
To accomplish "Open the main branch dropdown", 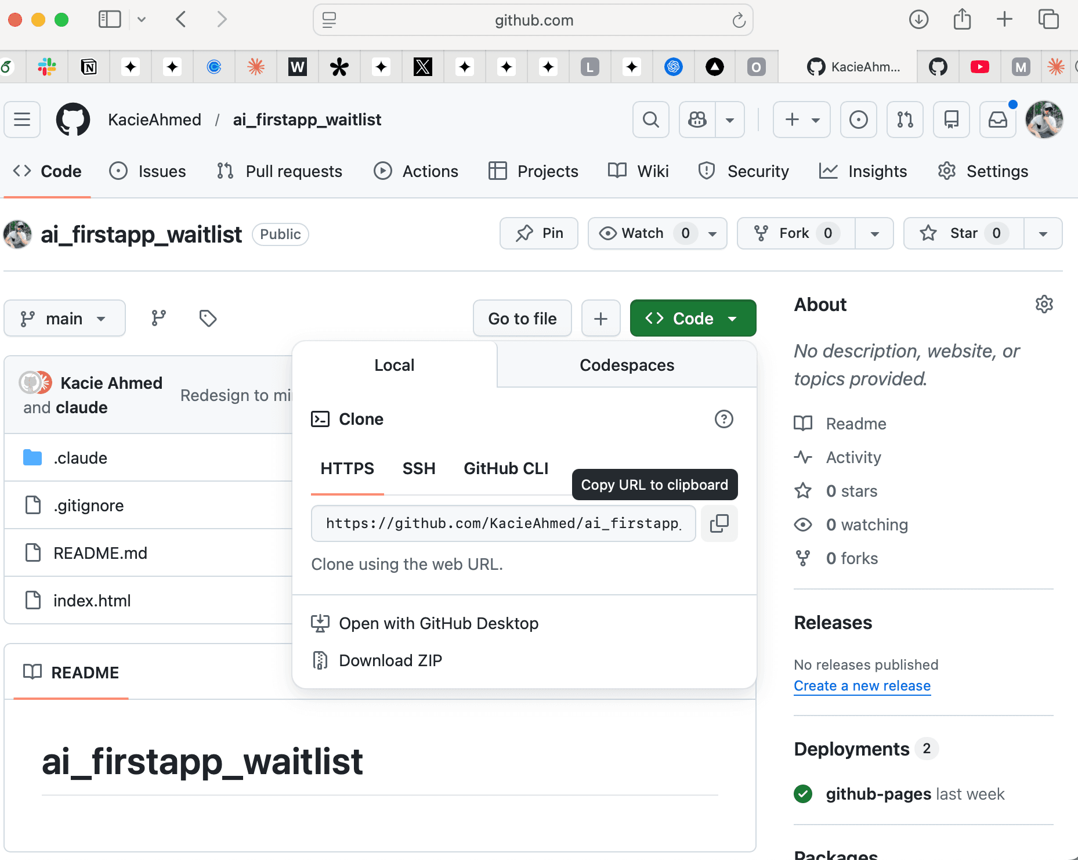I will click(64, 318).
